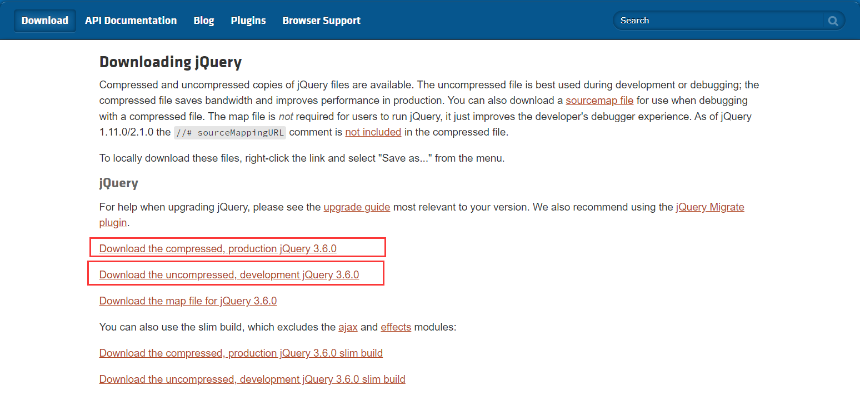Go to the Blog nav item
Image resolution: width=860 pixels, height=395 pixels.
click(x=204, y=21)
